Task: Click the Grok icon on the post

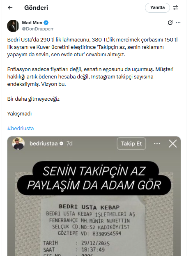Action: [x=170, y=23]
